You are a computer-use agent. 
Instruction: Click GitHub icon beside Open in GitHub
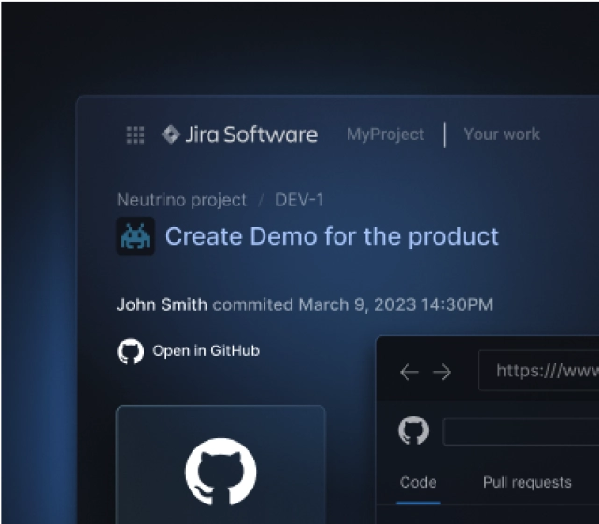pos(130,351)
